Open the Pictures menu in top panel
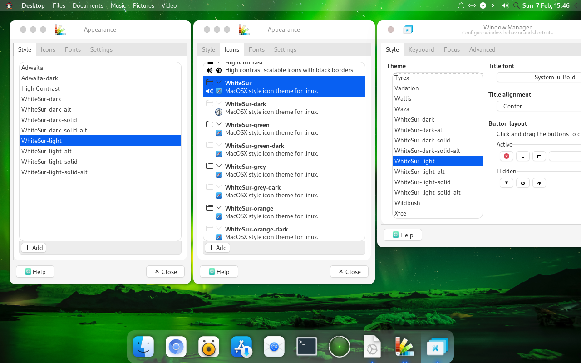 tap(143, 5)
